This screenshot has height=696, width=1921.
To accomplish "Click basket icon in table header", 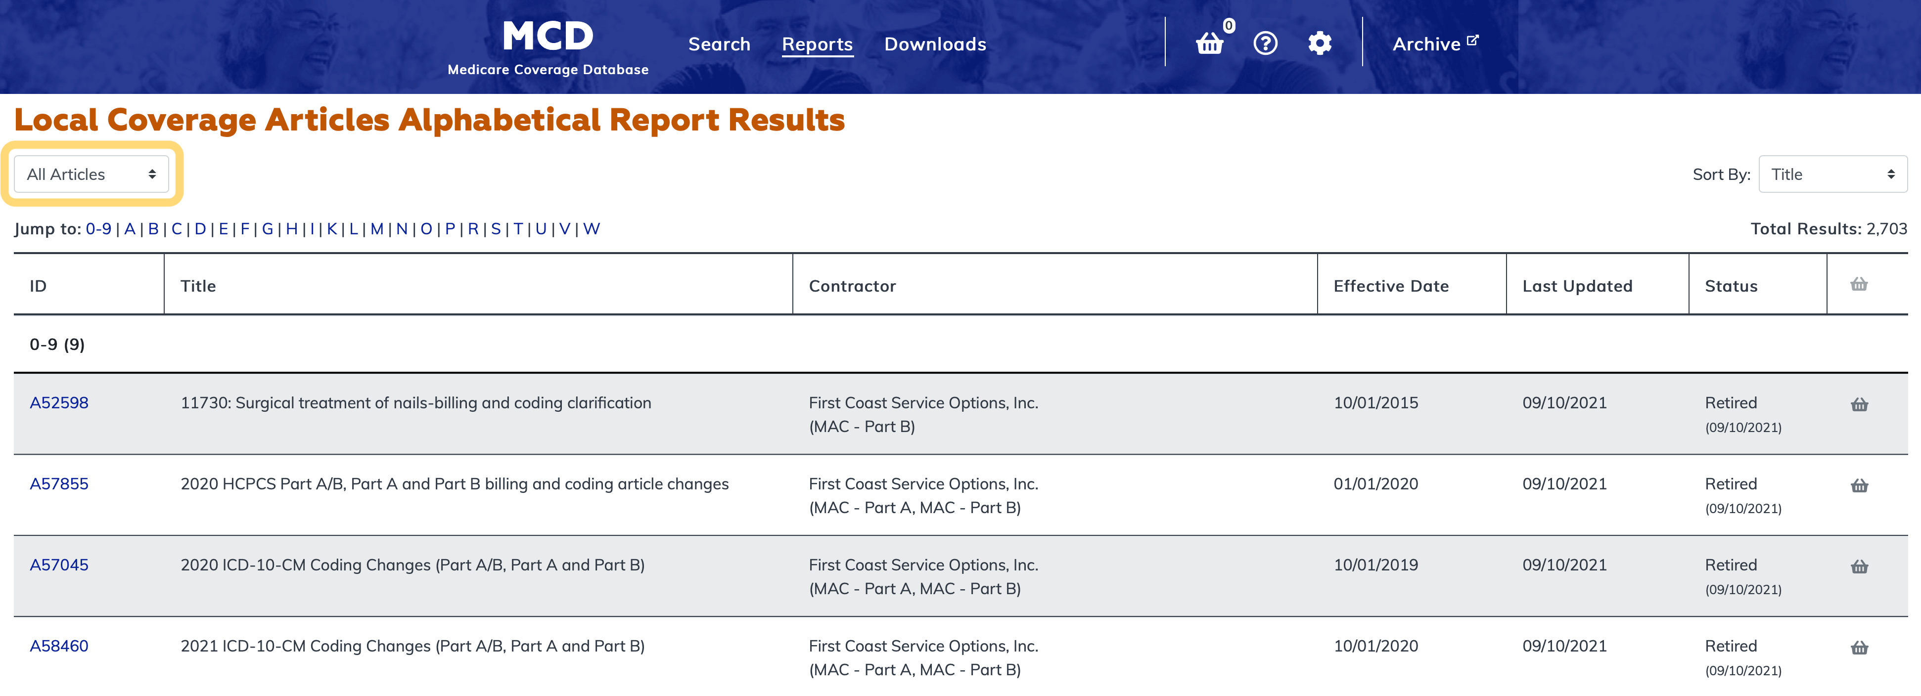I will click(1858, 284).
